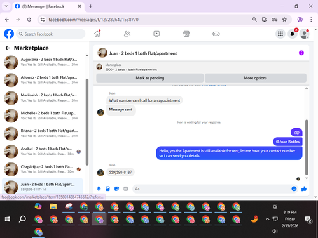Open a new browser tab
Image resolution: width=318 pixels, height=238 pixels.
pyautogui.click(x=90, y=6)
